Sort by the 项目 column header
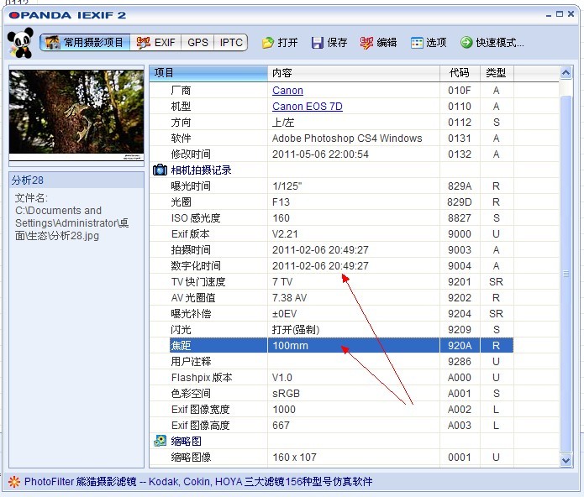The image size is (584, 497). tap(208, 73)
